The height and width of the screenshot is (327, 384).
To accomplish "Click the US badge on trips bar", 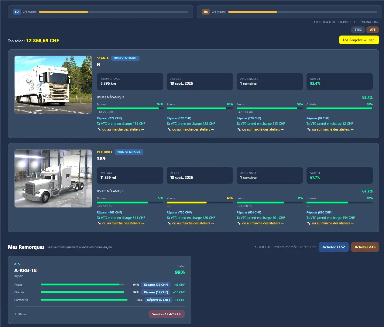I will 206,12.
